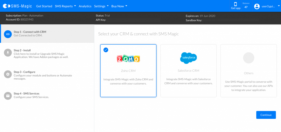Click the SMS-Magic logo icon
The width and height of the screenshot is (281, 132).
[5, 6]
